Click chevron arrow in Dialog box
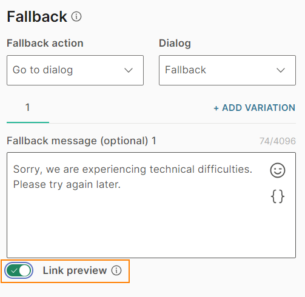305x297 pixels. 281,70
